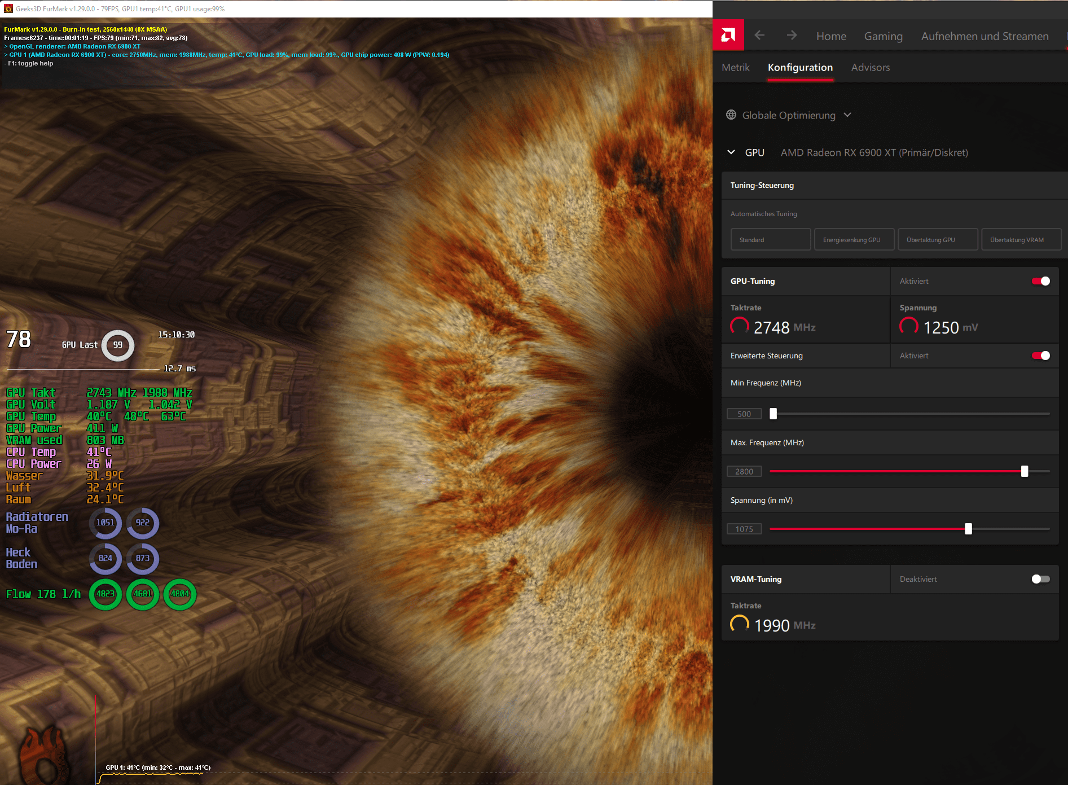Click the Min Frequenz 500 input field
This screenshot has height=785, width=1068.
tap(744, 414)
